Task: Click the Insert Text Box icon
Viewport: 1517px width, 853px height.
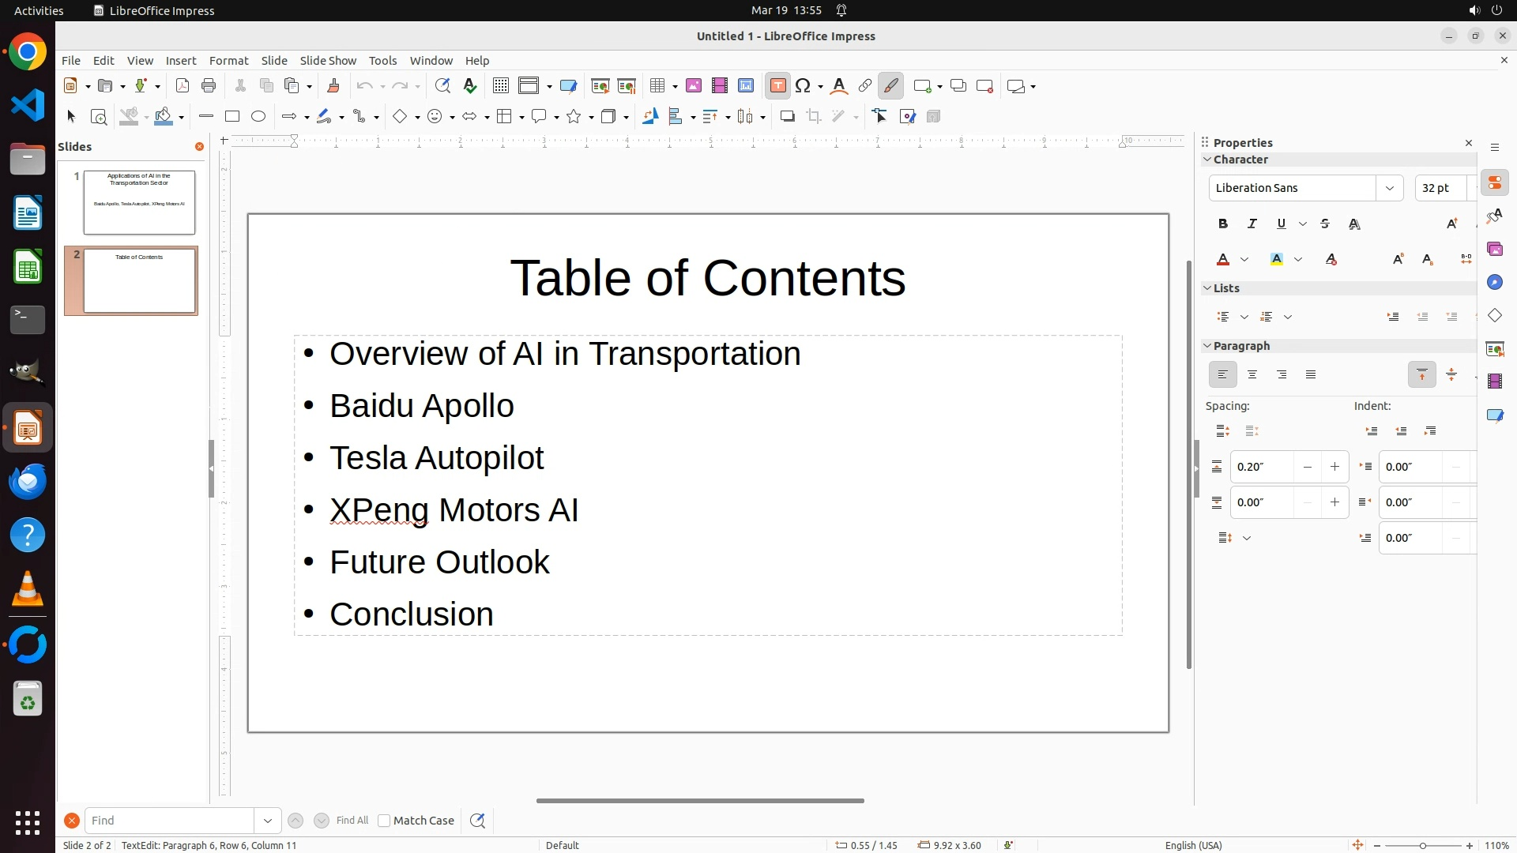Action: (x=777, y=86)
